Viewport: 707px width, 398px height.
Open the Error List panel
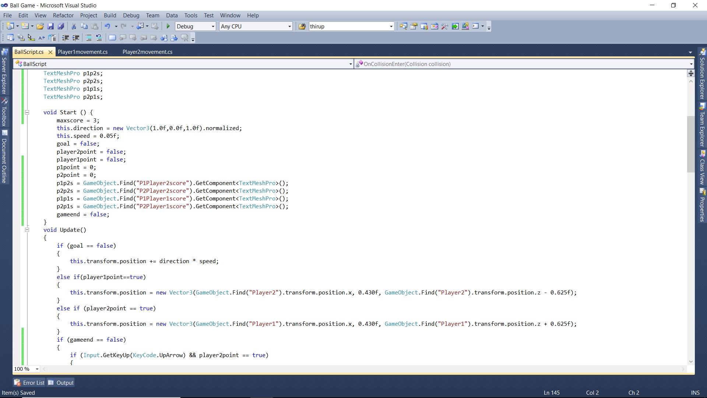(x=29, y=383)
